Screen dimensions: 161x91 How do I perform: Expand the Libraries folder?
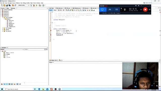pyautogui.click(x=3, y=30)
